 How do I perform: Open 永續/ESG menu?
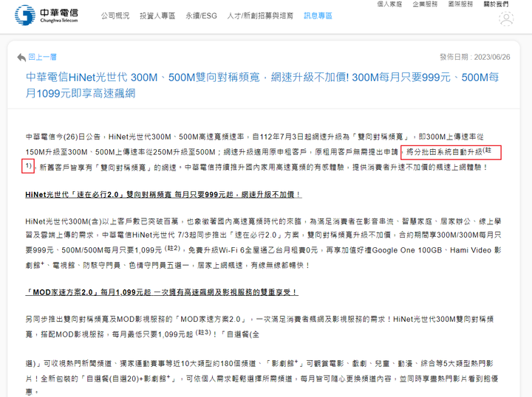[x=201, y=16]
